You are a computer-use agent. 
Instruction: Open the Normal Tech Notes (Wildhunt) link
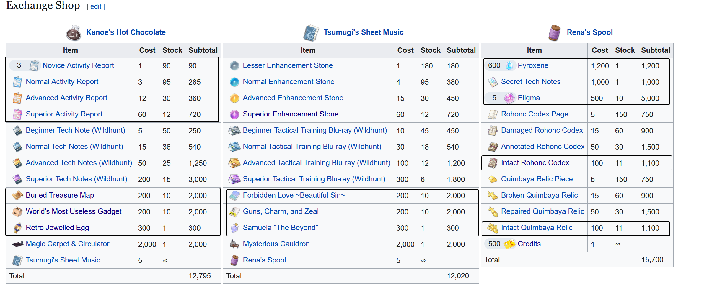(x=74, y=147)
